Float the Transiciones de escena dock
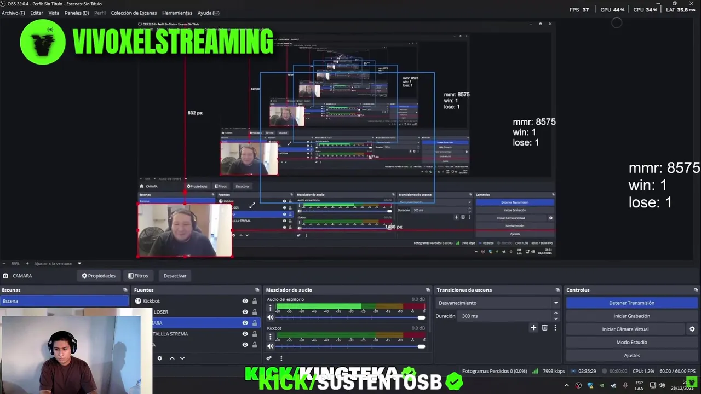The width and height of the screenshot is (701, 394). pos(558,290)
